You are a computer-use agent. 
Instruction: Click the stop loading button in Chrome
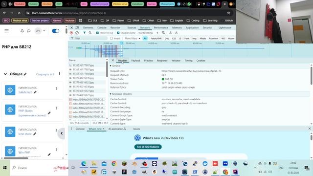19,13
